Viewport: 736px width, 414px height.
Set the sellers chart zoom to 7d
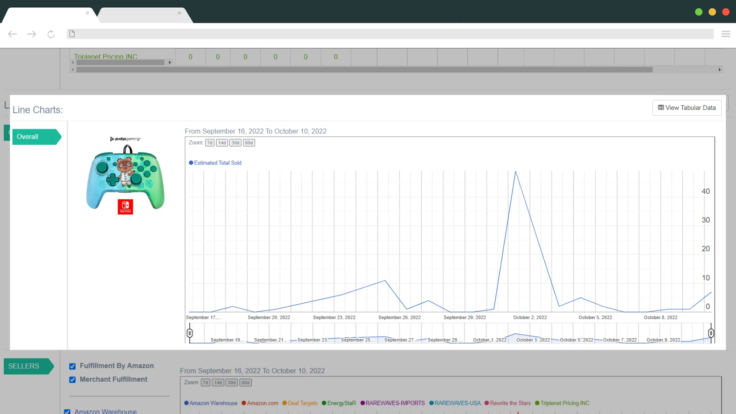(205, 383)
